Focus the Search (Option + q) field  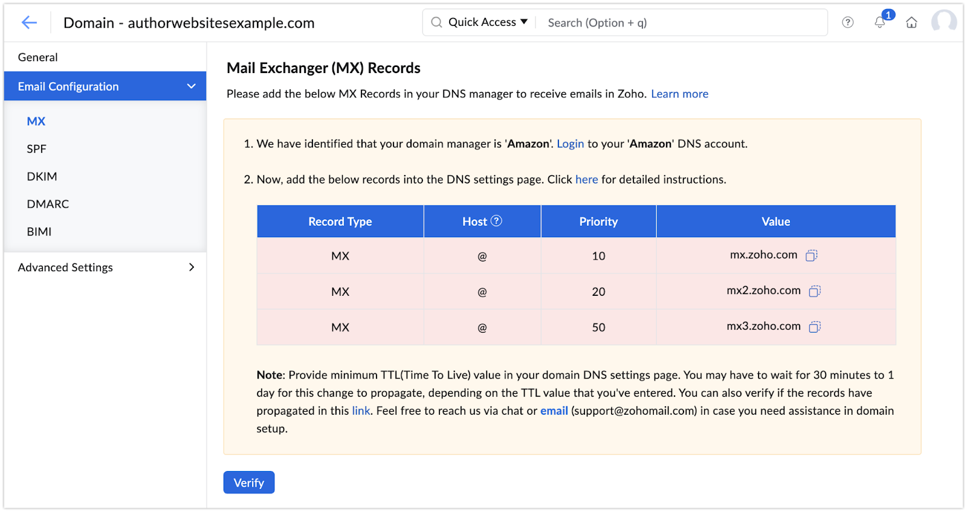(683, 22)
